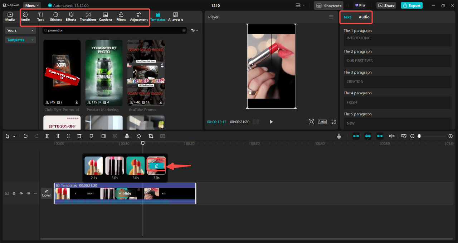The width and height of the screenshot is (458, 243).
Task: Click the Shortcuts button
Action: [x=328, y=5]
